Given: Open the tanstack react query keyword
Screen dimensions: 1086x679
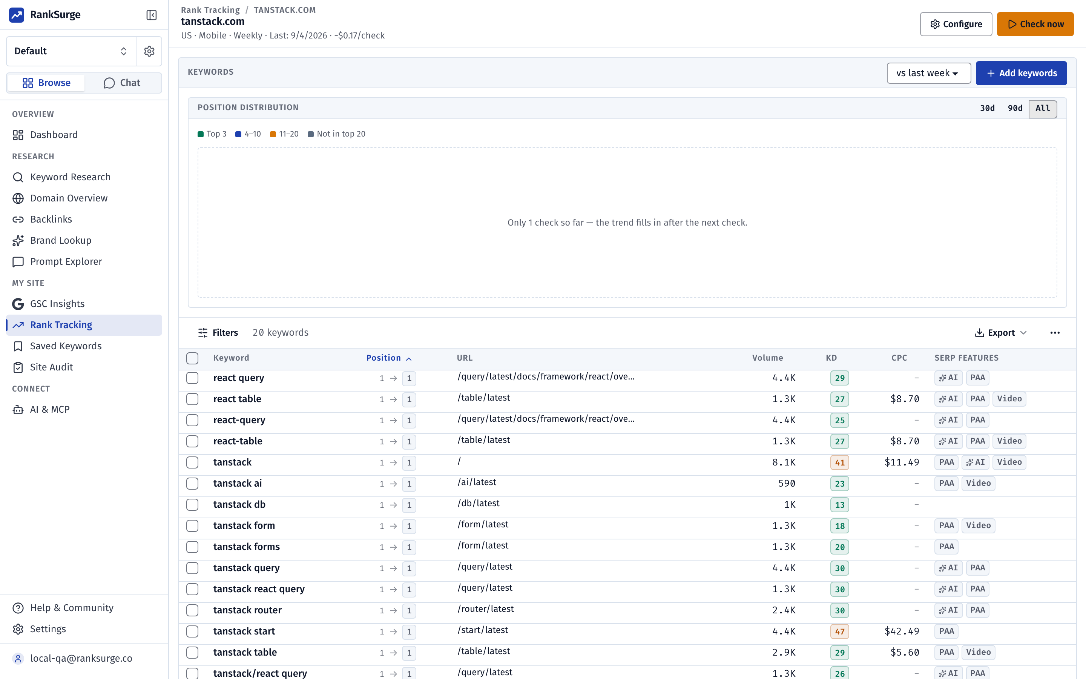Looking at the screenshot, I should click(259, 589).
